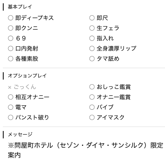Select the circle next to 全身濃厚リップ
This screenshot has width=165, height=165.
point(92,48)
